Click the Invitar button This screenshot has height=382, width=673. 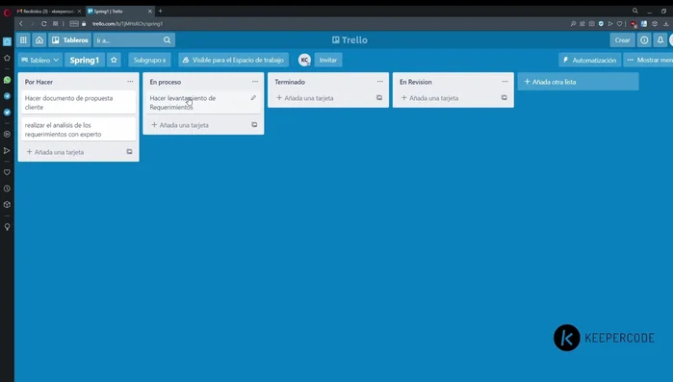pyautogui.click(x=328, y=60)
